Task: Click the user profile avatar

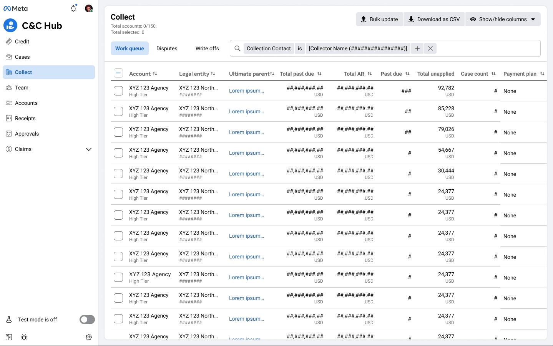Action: click(x=89, y=8)
